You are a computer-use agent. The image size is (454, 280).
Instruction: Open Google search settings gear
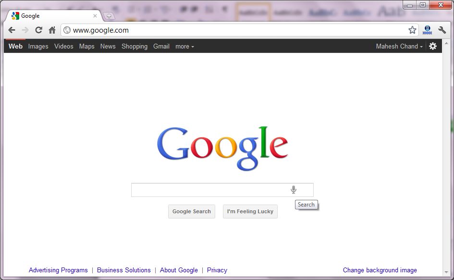[433, 46]
